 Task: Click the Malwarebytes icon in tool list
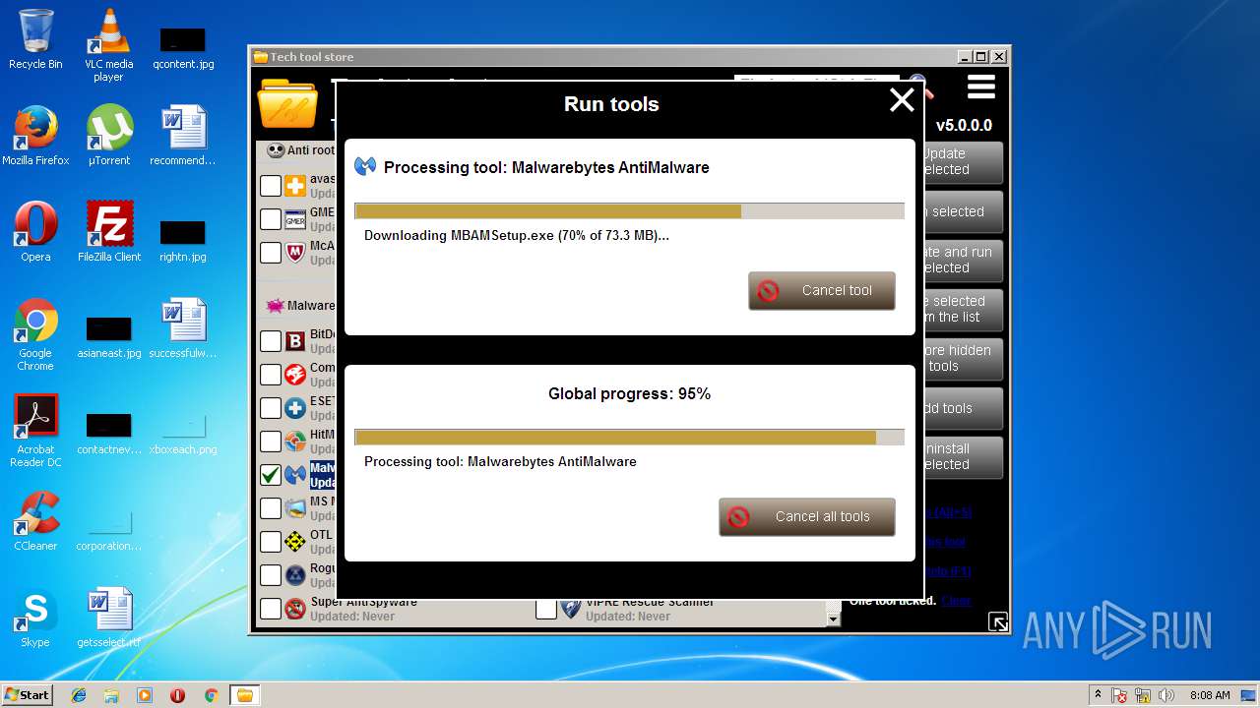(x=295, y=475)
